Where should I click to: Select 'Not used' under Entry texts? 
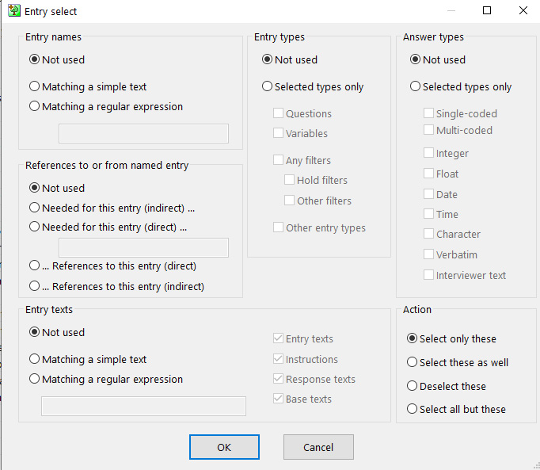pos(34,332)
